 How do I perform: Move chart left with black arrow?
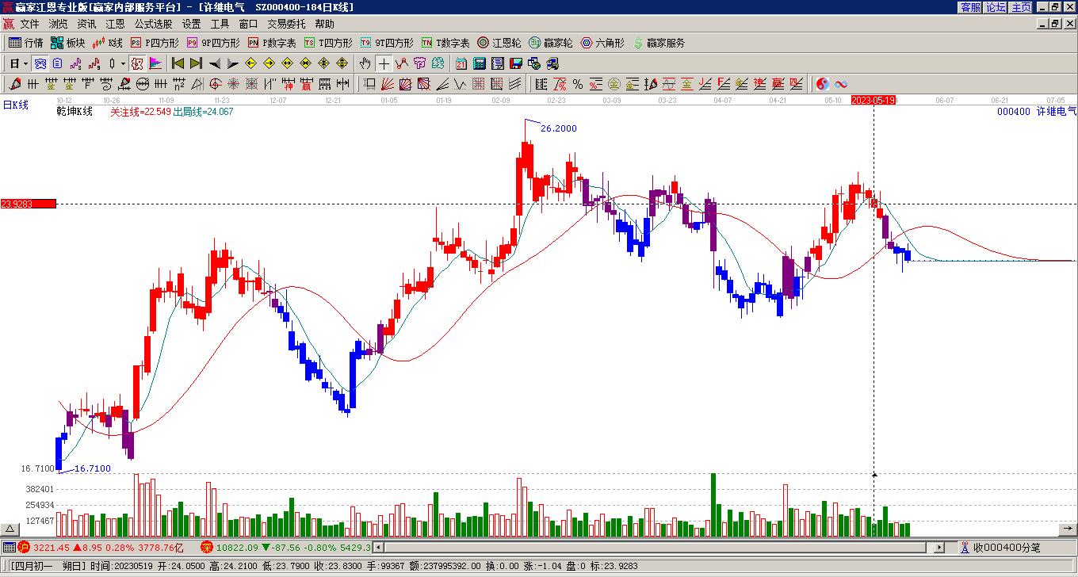[215, 63]
